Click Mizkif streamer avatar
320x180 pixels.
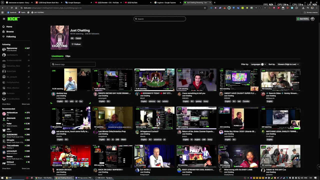pos(137,94)
